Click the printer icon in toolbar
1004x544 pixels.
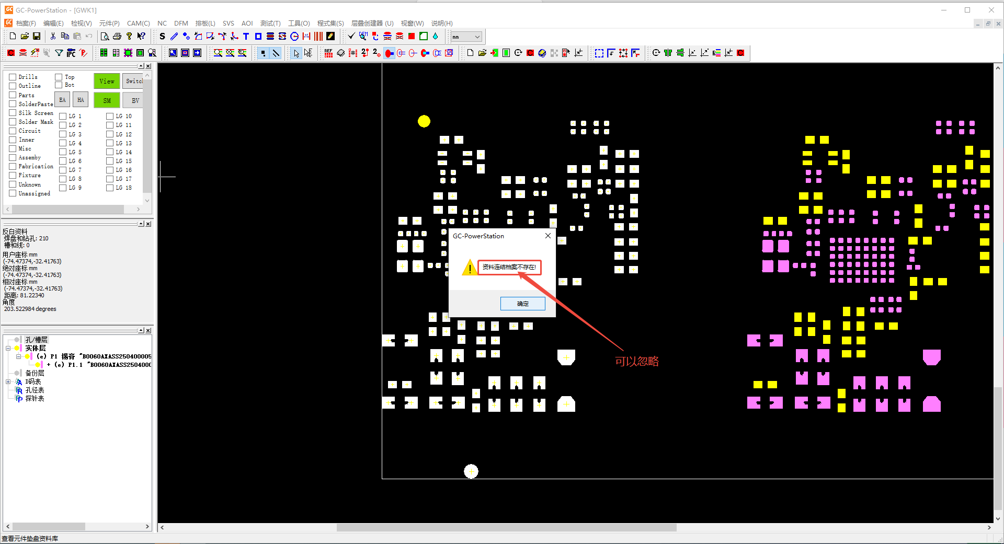(x=117, y=36)
